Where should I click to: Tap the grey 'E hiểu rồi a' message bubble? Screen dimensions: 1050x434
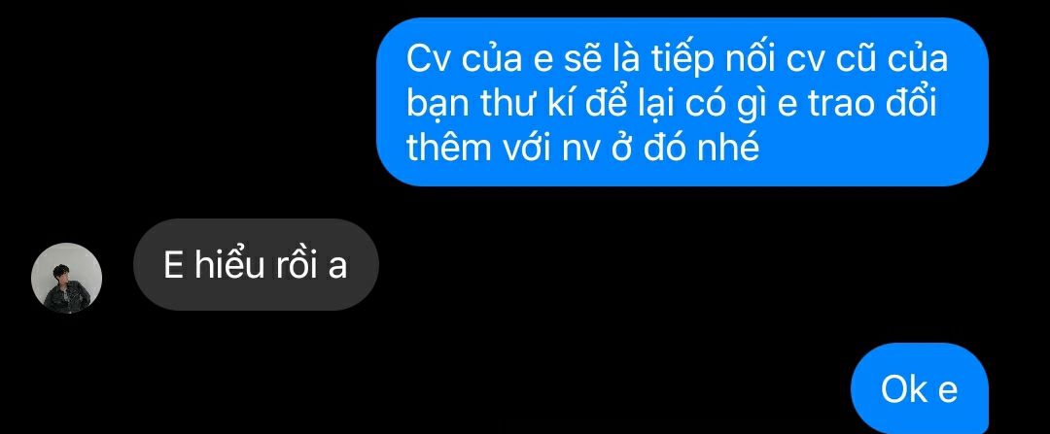tap(256, 265)
